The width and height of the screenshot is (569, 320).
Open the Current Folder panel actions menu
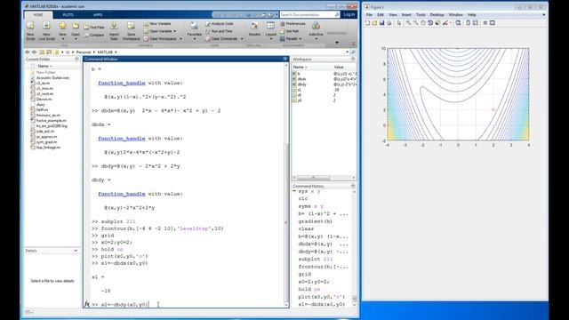(76, 60)
